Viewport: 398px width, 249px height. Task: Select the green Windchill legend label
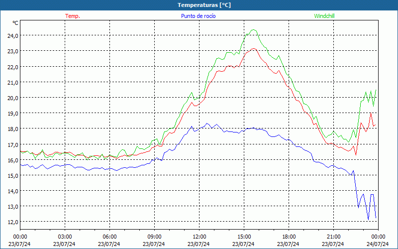324,16
